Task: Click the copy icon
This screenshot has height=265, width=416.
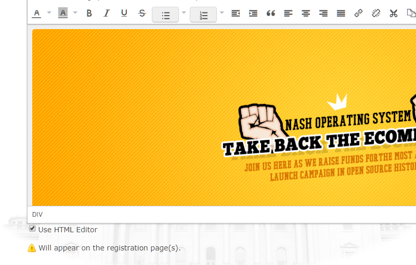Action: coord(411,14)
